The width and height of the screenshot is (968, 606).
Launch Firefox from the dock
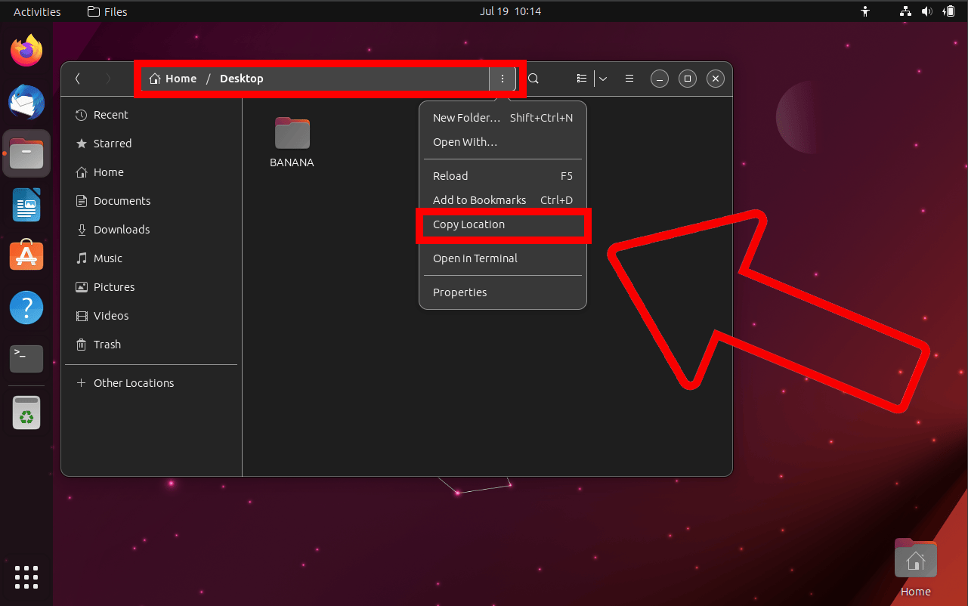point(26,50)
